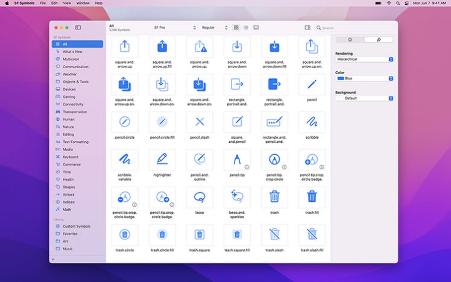Viewport: 451px width, 282px height.
Task: Open the Edit menu
Action: click(x=54, y=3)
